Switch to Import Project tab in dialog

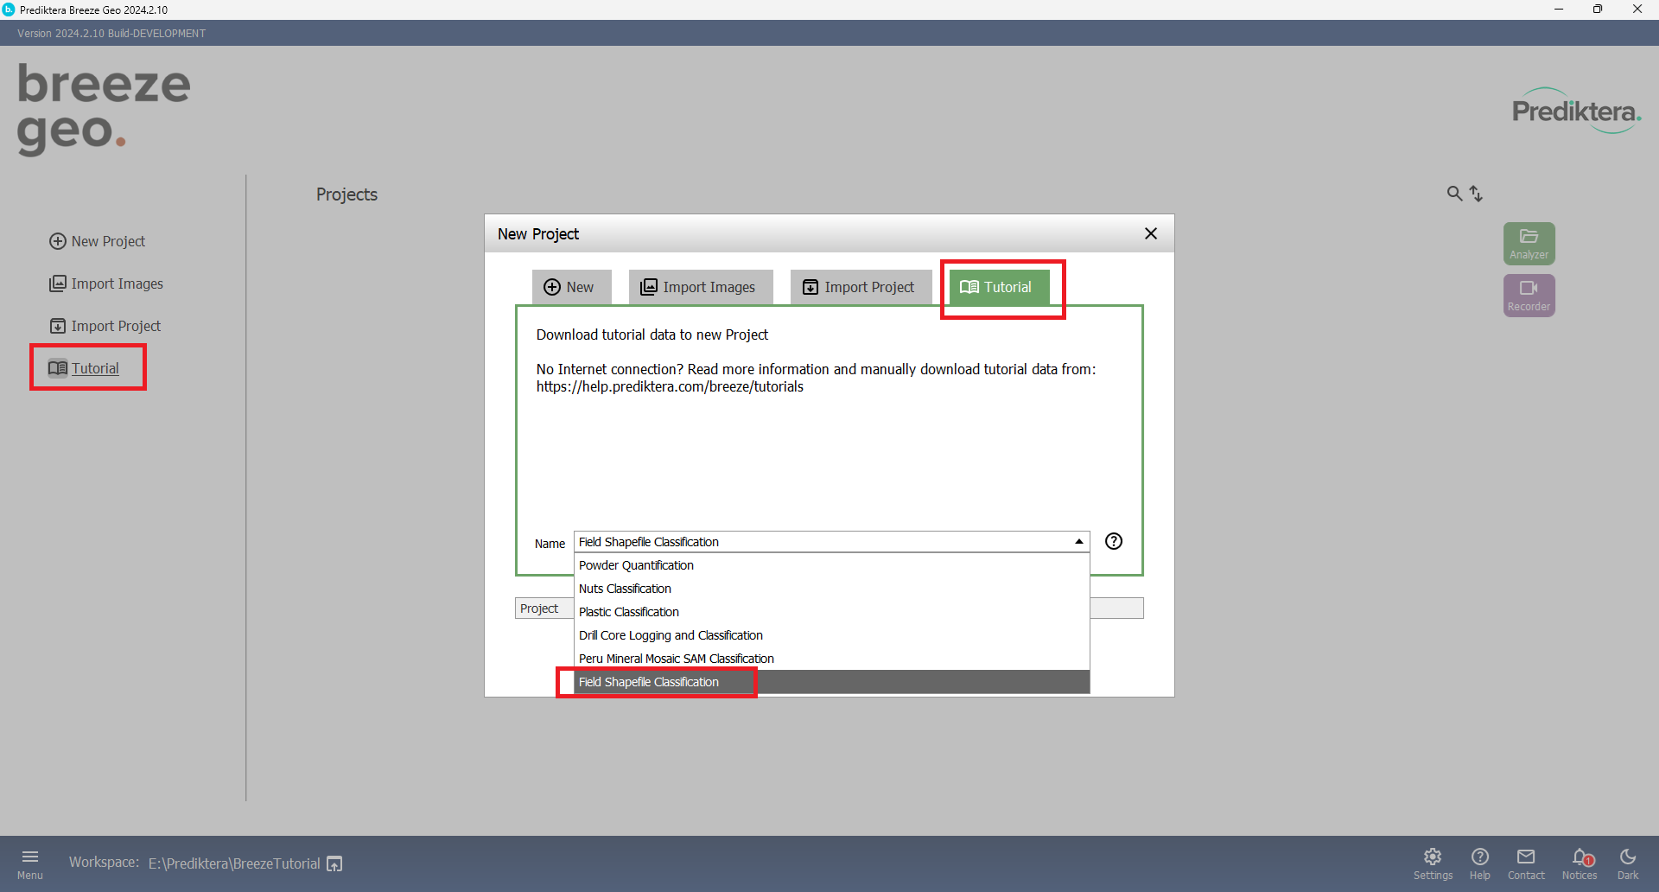[x=859, y=287]
